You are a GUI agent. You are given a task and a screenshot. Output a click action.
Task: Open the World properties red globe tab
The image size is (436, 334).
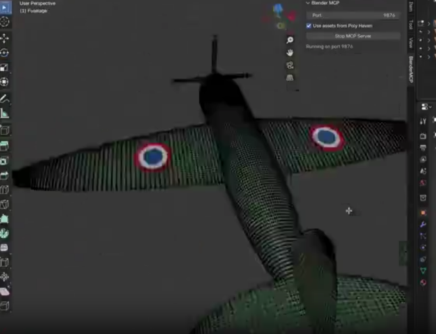pos(423,183)
